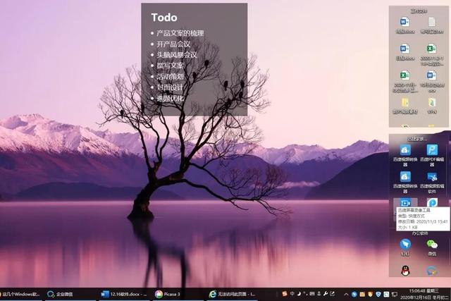451x301 pixels.
Task: Open the blank text document icon in top group
Action: click(432, 23)
